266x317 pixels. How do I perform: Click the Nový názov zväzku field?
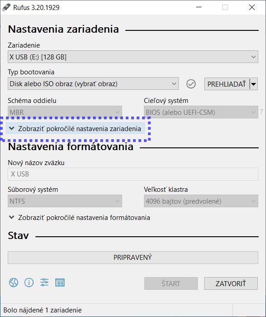tap(133, 174)
